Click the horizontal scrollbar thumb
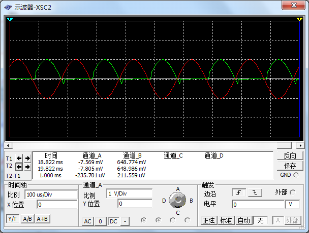Viewport: 309px width, 233px height. 284,145
